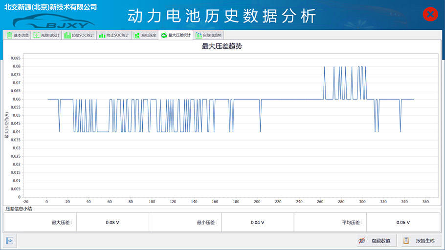Click the 最大压差 value field 0.08 V

(x=112, y=222)
